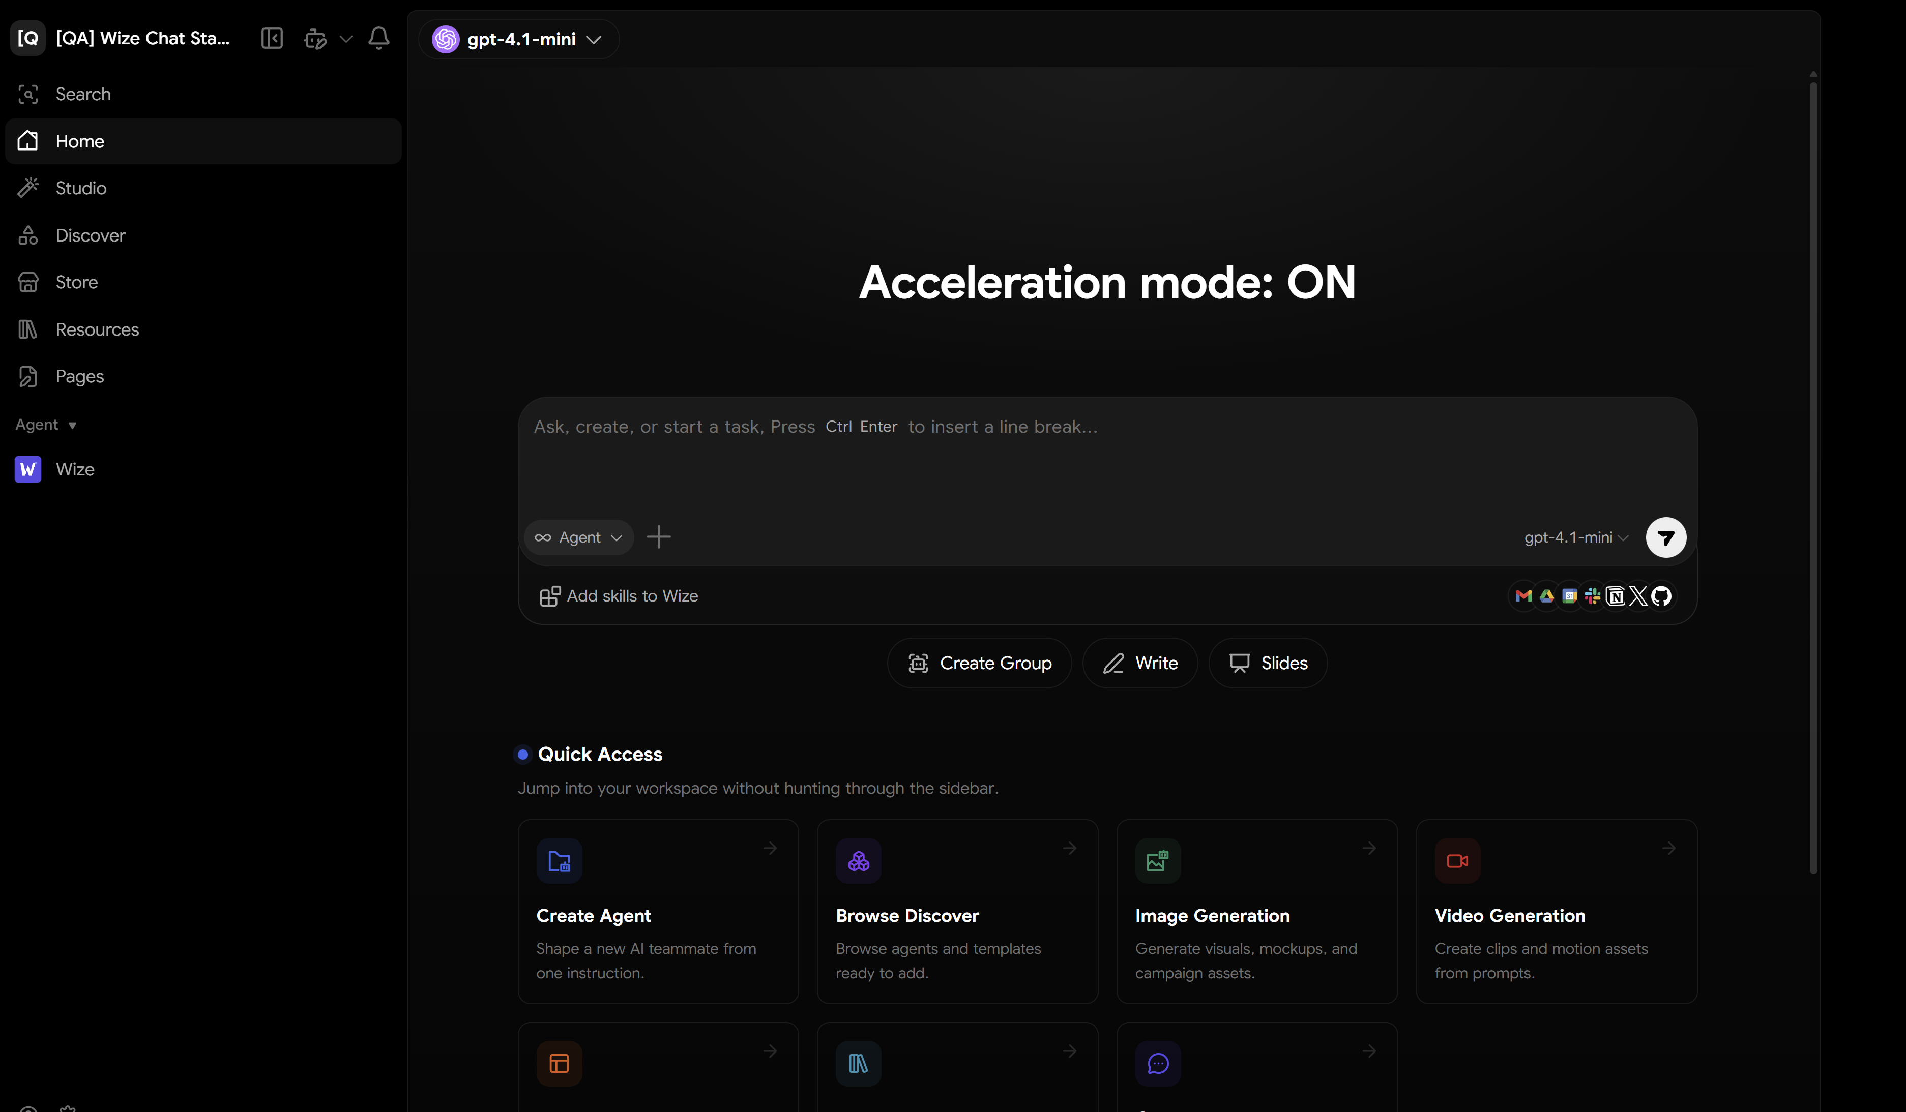The height and width of the screenshot is (1112, 1906).
Task: Click the Create Group button
Action: coord(980,663)
